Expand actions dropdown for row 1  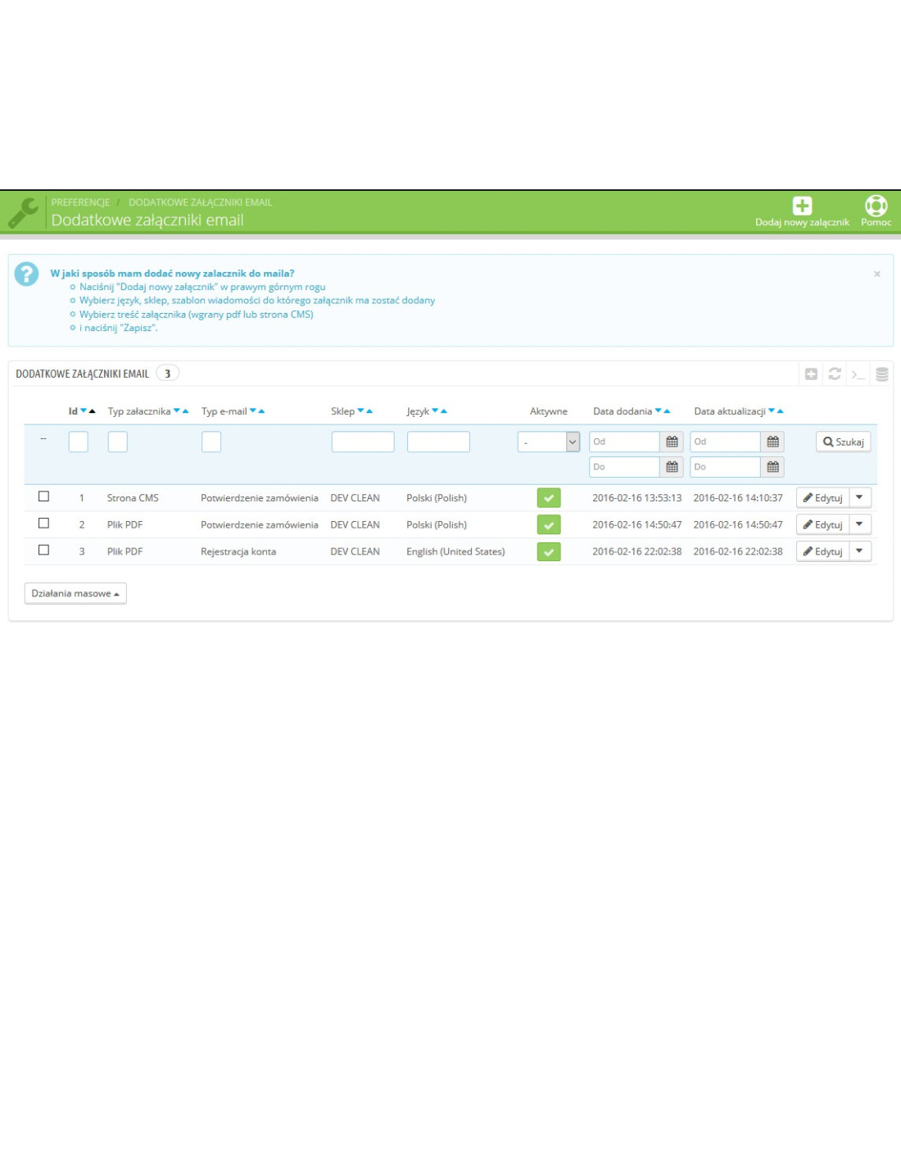pyautogui.click(x=860, y=498)
